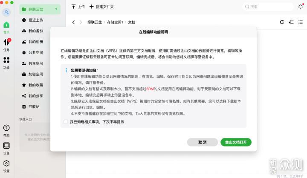Click the 文档 breadcrumb

click(132, 22)
